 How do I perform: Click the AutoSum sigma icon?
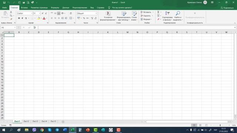pos(158,12)
